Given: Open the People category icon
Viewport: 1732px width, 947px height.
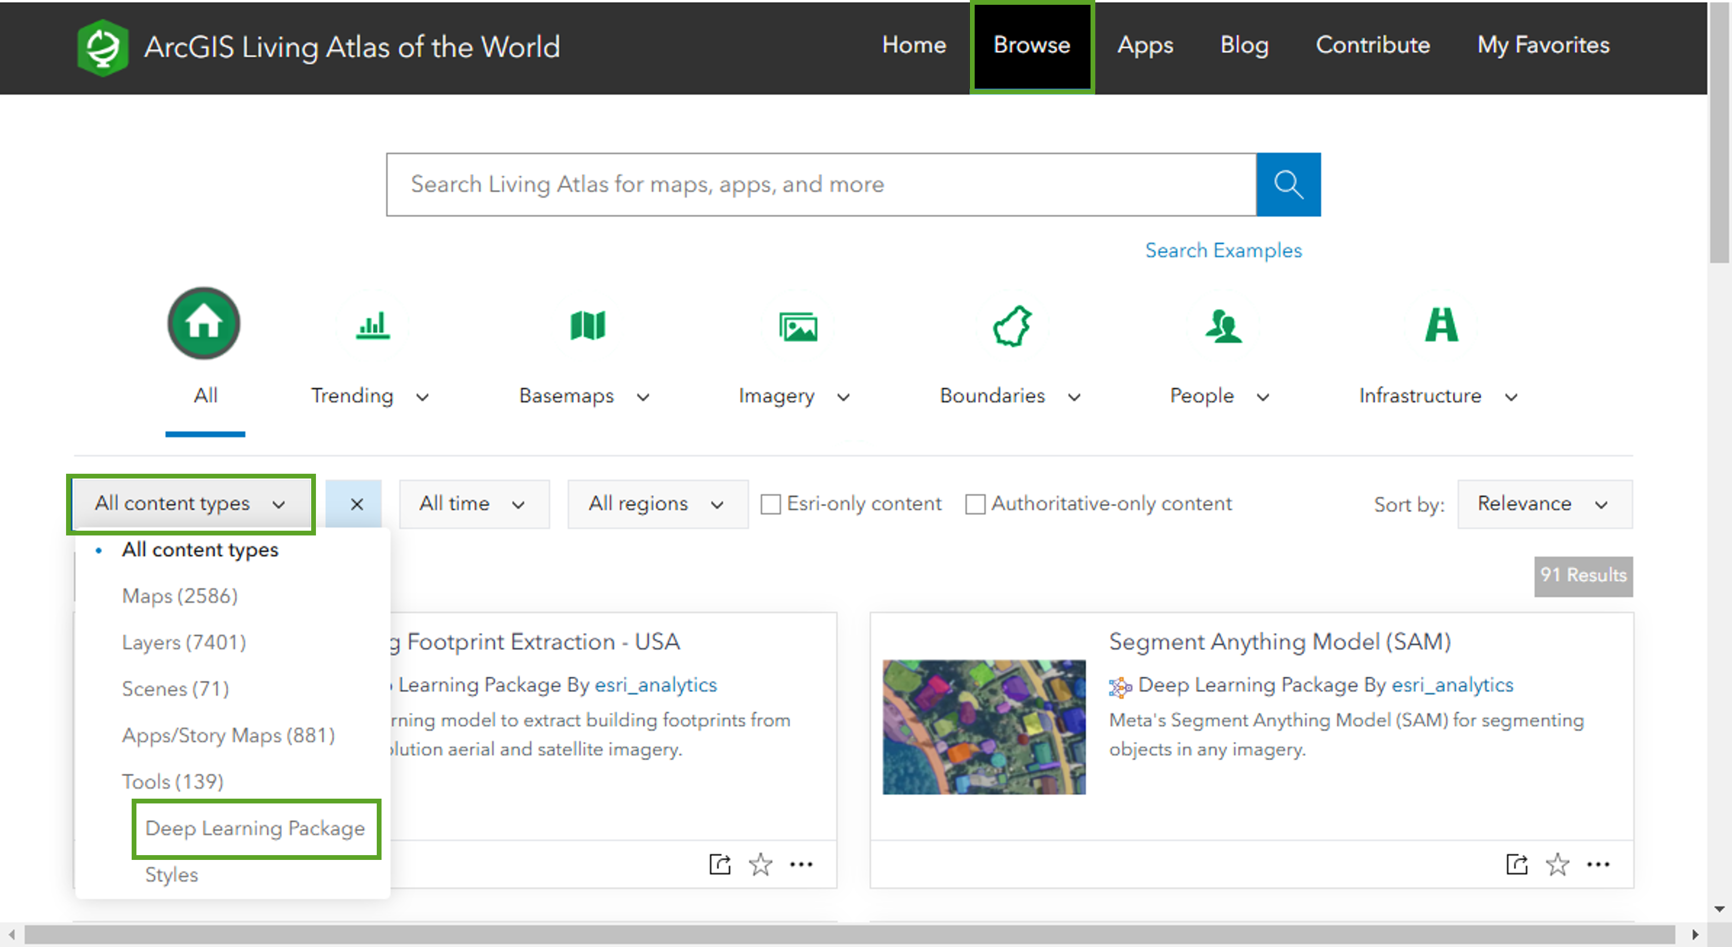Looking at the screenshot, I should [x=1222, y=327].
